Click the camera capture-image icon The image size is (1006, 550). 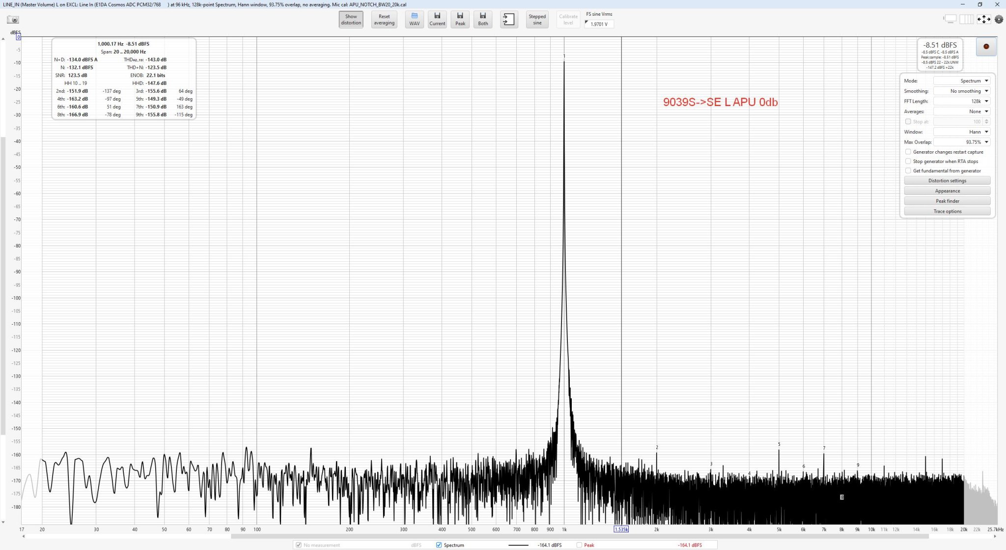(13, 20)
